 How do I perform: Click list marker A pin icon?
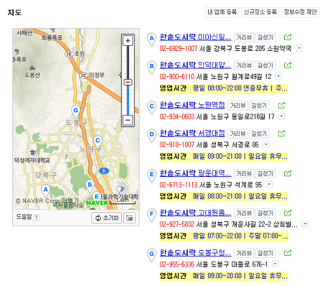pos(152,39)
